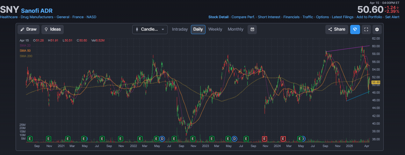The height and width of the screenshot is (155, 405).
Task: Open the Ideas lightbulb button
Action: tap(53, 29)
